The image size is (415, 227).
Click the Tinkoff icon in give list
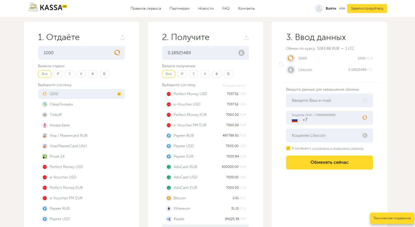(45, 115)
